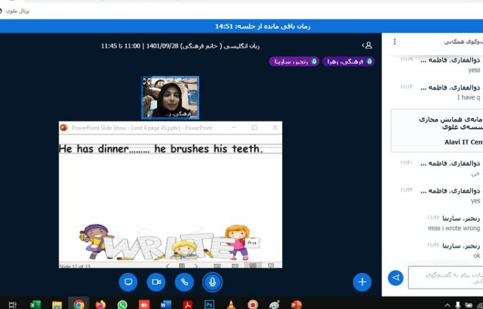The height and width of the screenshot is (309, 483).
Task: Click the teacher's webcam thumbnail
Action: [170, 98]
